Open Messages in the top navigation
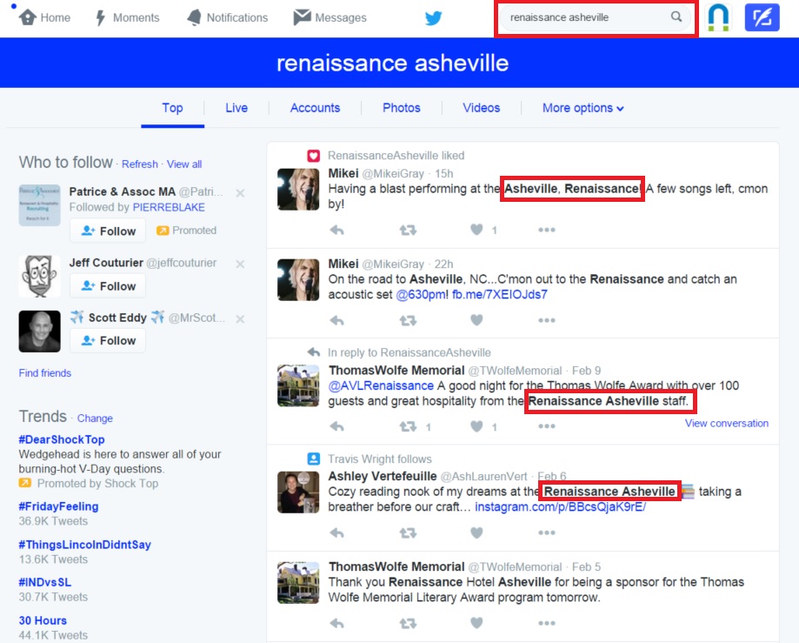 pyautogui.click(x=330, y=17)
